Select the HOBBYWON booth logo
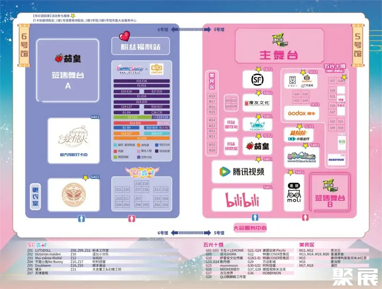 coord(336,159)
